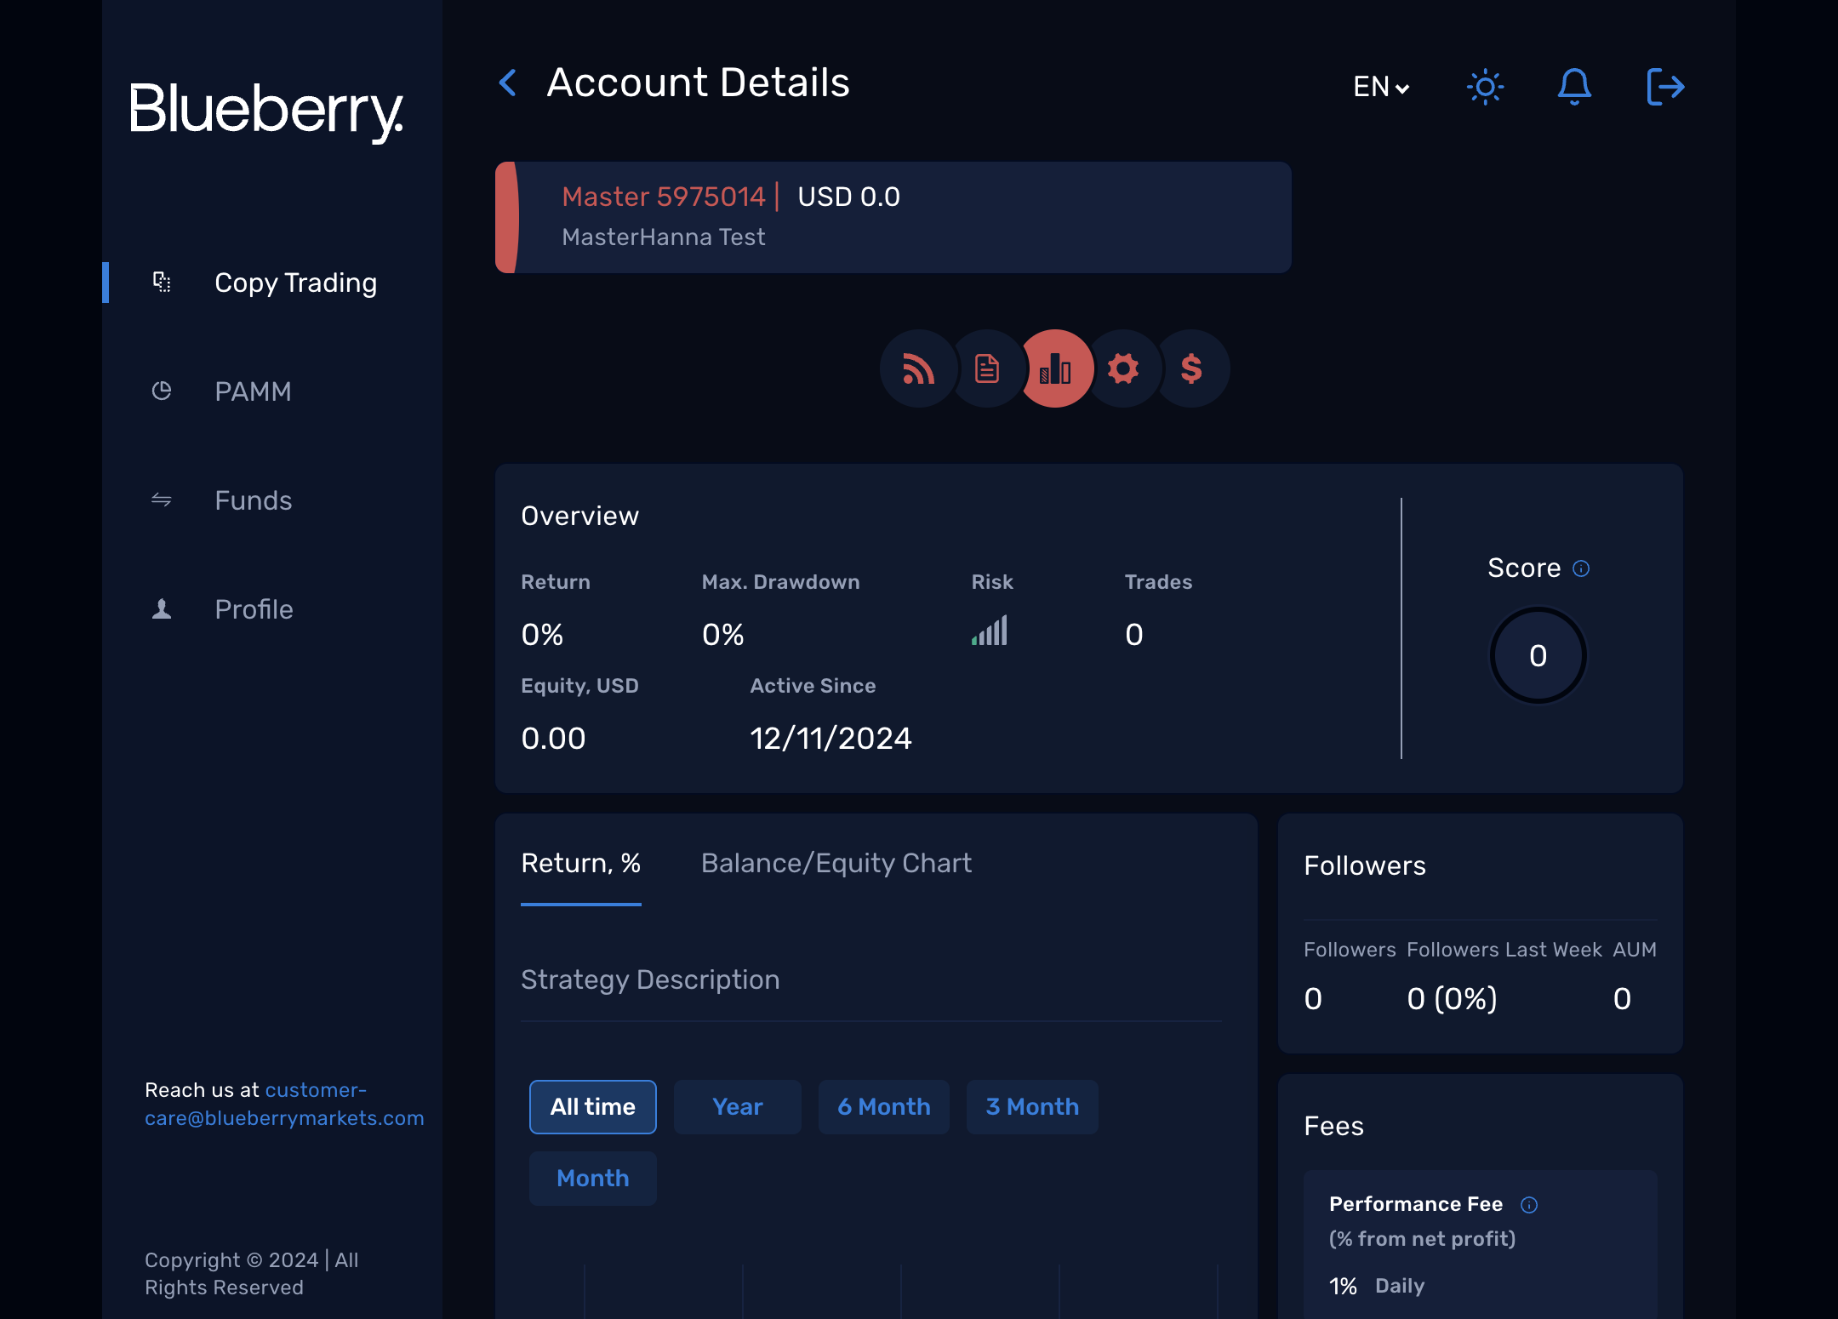Click the USD 0.0 balance text
1838x1319 pixels.
[x=849, y=197]
